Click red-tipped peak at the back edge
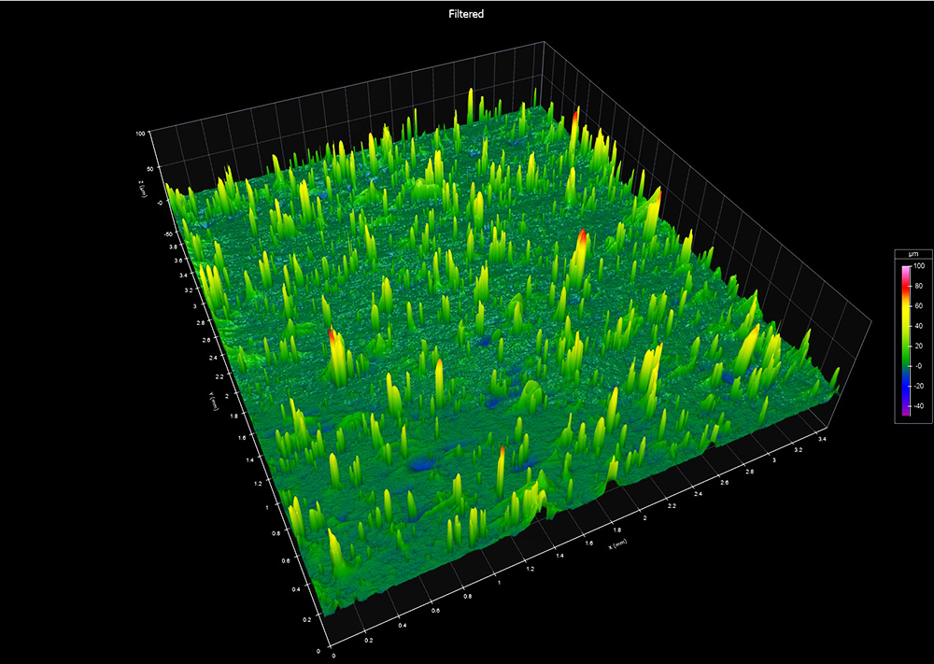 pyautogui.click(x=575, y=116)
